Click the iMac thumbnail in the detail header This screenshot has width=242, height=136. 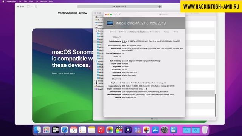pos(110,23)
